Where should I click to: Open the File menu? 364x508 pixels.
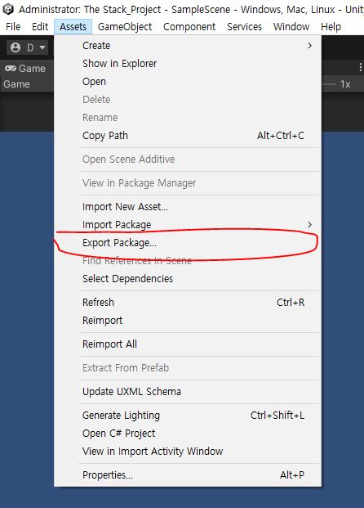[x=13, y=26]
